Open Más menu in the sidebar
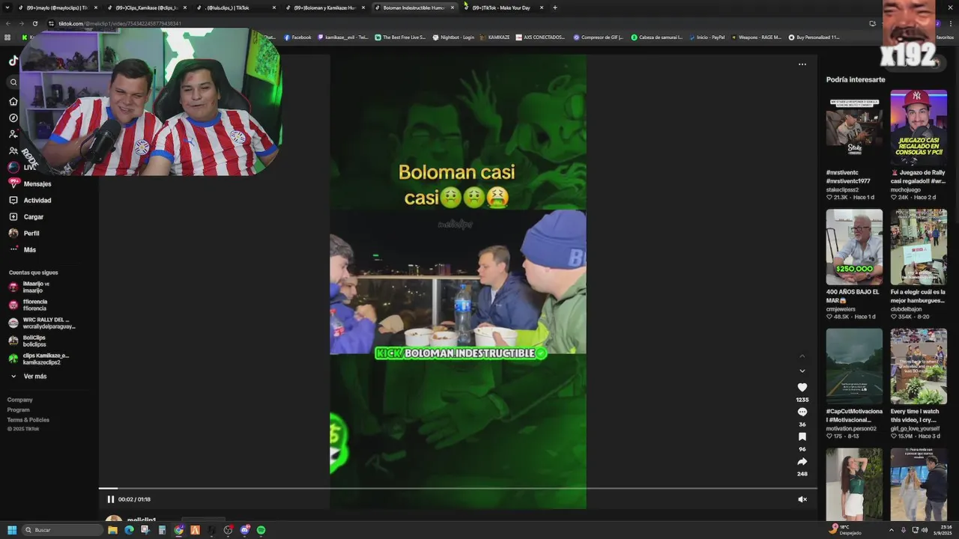This screenshot has width=959, height=539. (22, 249)
